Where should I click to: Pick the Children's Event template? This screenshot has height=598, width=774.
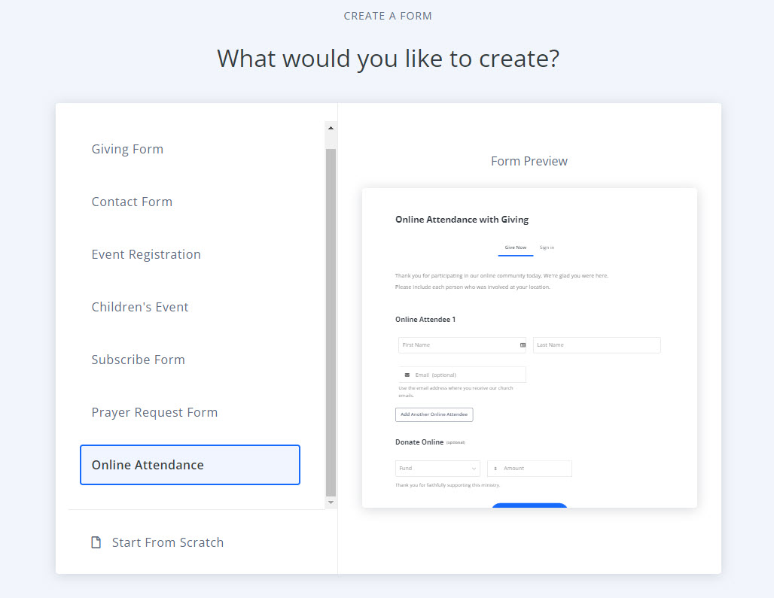click(140, 307)
